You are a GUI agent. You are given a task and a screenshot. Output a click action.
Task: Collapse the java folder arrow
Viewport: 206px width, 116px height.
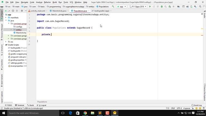6,21
